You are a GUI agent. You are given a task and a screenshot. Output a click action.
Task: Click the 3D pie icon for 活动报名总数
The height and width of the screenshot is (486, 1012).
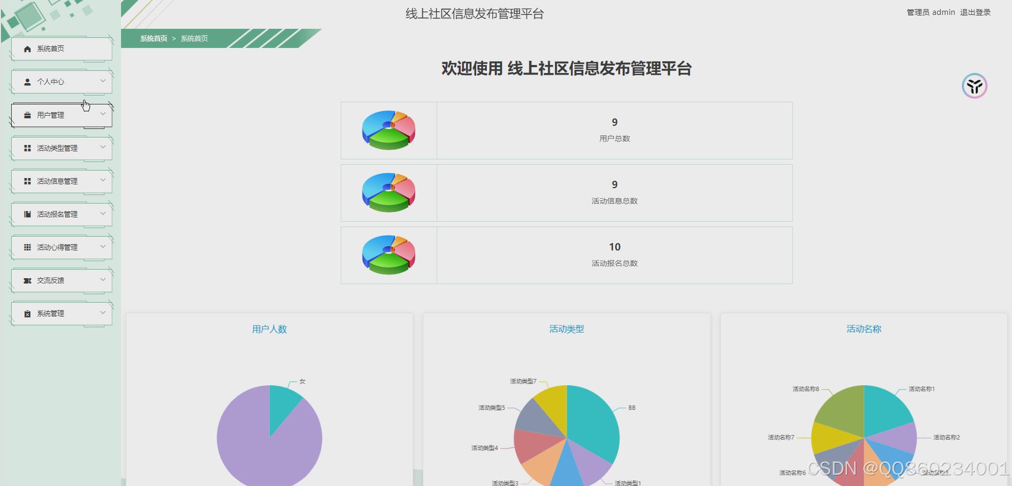389,255
